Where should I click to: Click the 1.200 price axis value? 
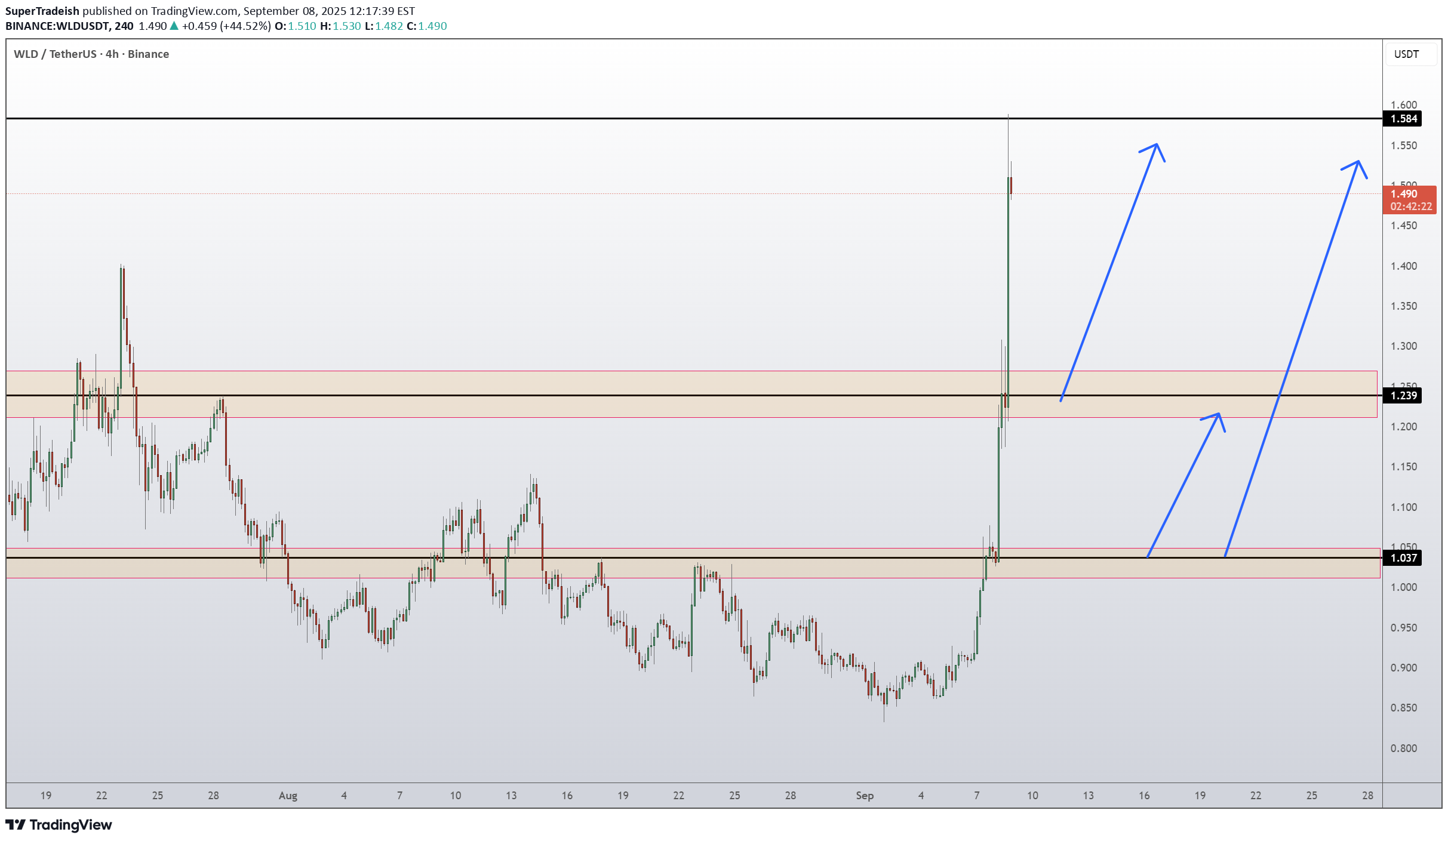(x=1404, y=427)
